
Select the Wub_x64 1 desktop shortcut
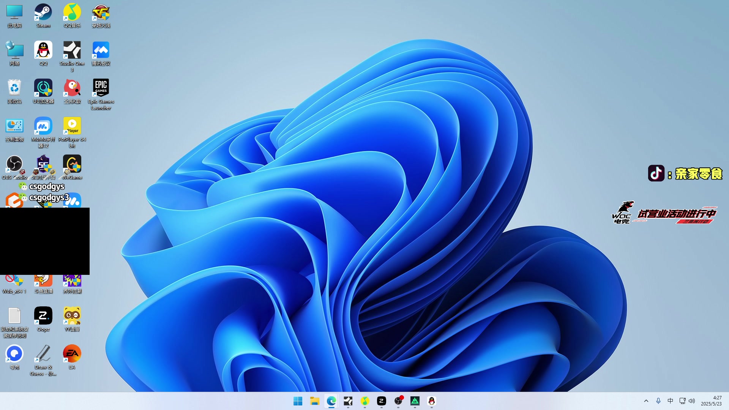[14, 284]
